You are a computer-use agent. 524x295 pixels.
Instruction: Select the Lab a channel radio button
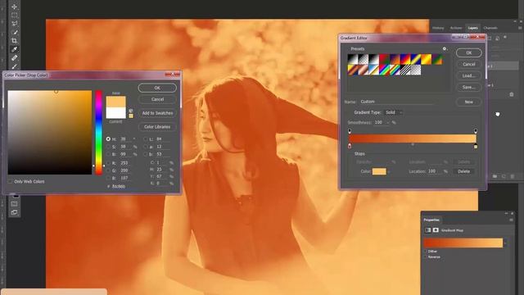[146, 147]
